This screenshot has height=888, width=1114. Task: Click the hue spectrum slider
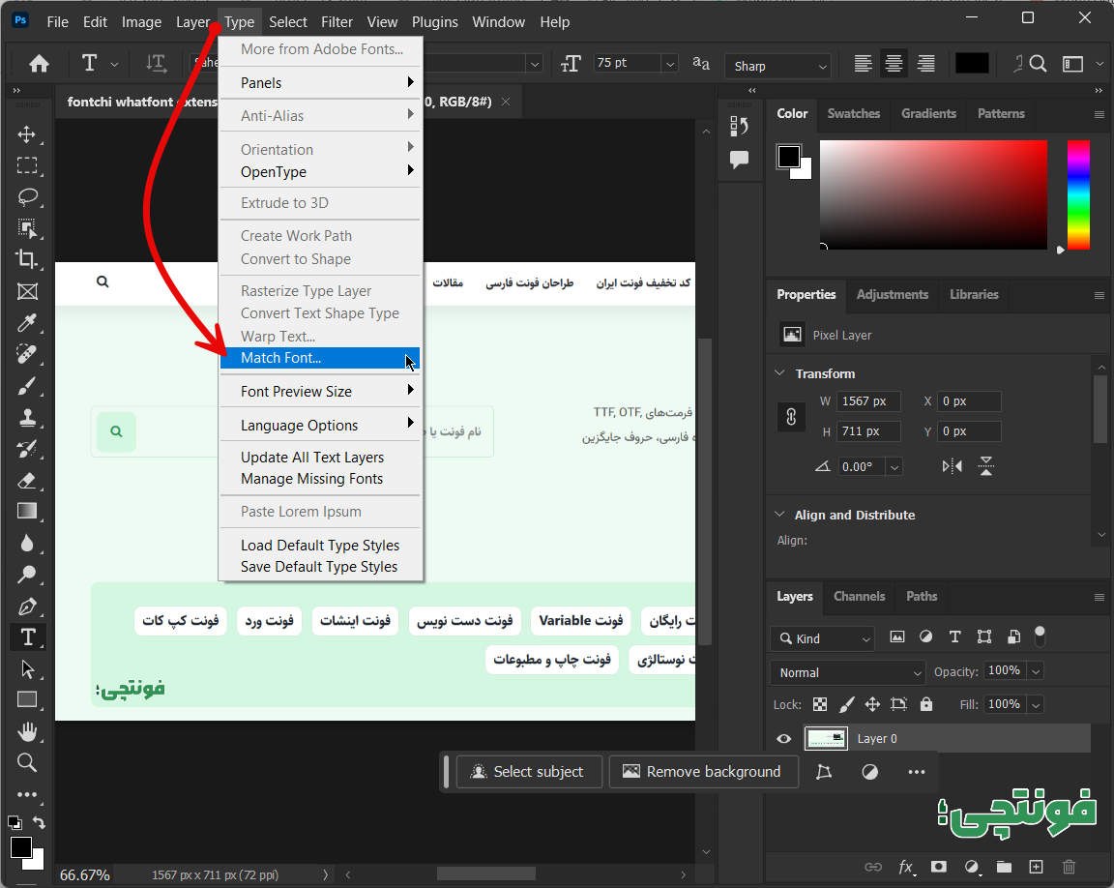point(1078,194)
